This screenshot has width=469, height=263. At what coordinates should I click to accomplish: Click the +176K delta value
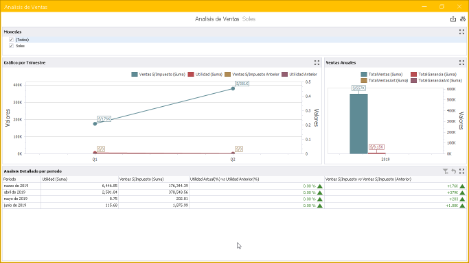coord(453,186)
